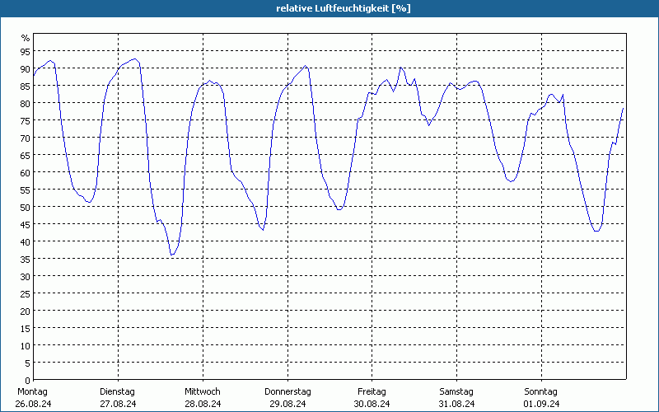Select the 'Samstag' day label

[456, 391]
